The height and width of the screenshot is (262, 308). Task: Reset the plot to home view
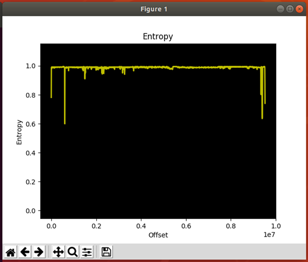click(11, 252)
